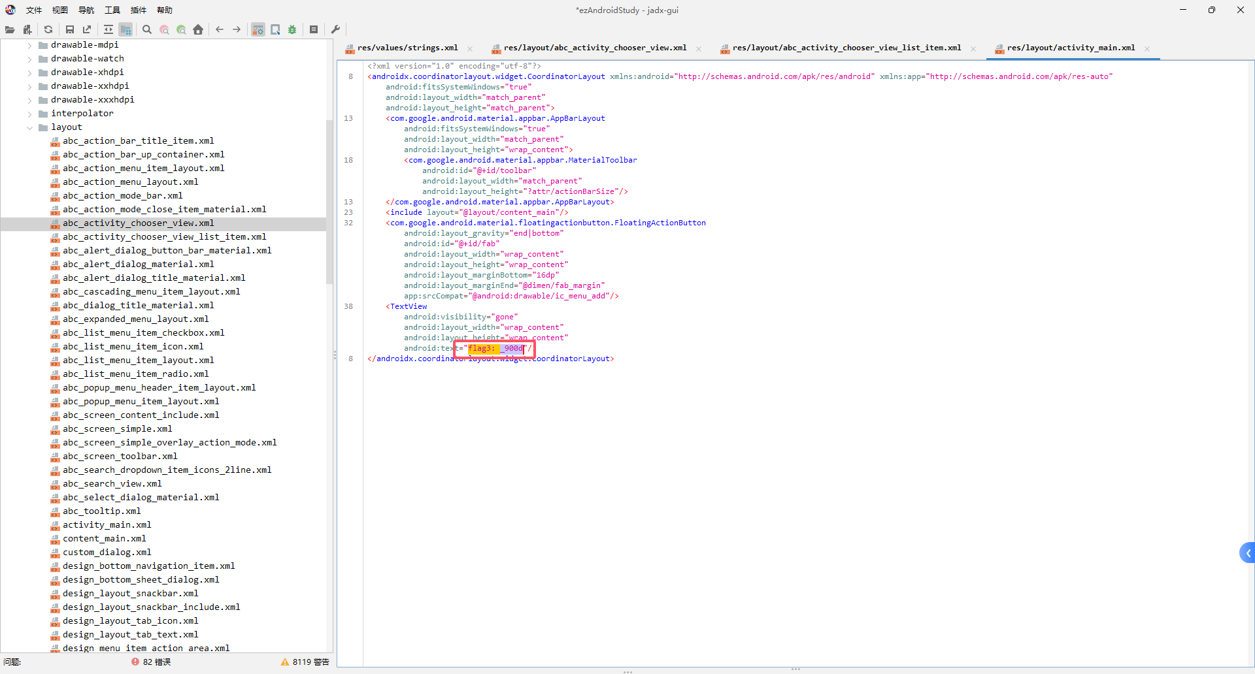The image size is (1255, 674).
Task: Click the 8119 警告 status indicator
Action: (305, 662)
